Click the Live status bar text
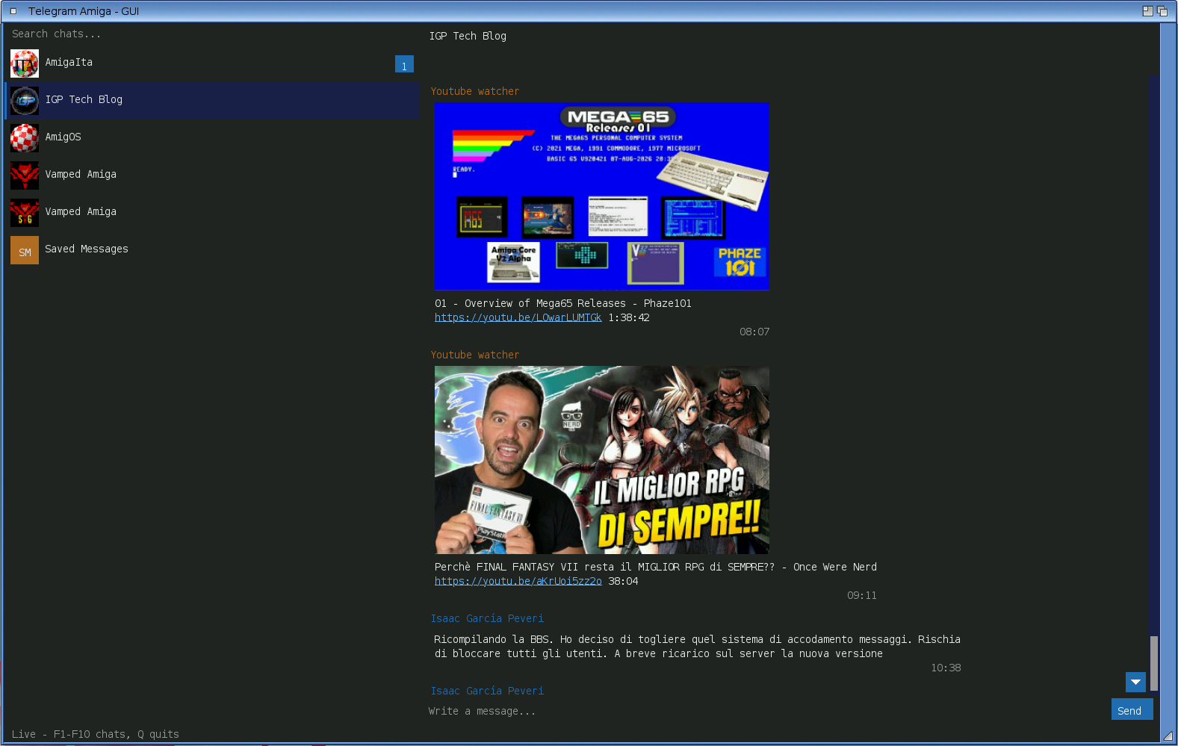The width and height of the screenshot is (1178, 746). 96,734
